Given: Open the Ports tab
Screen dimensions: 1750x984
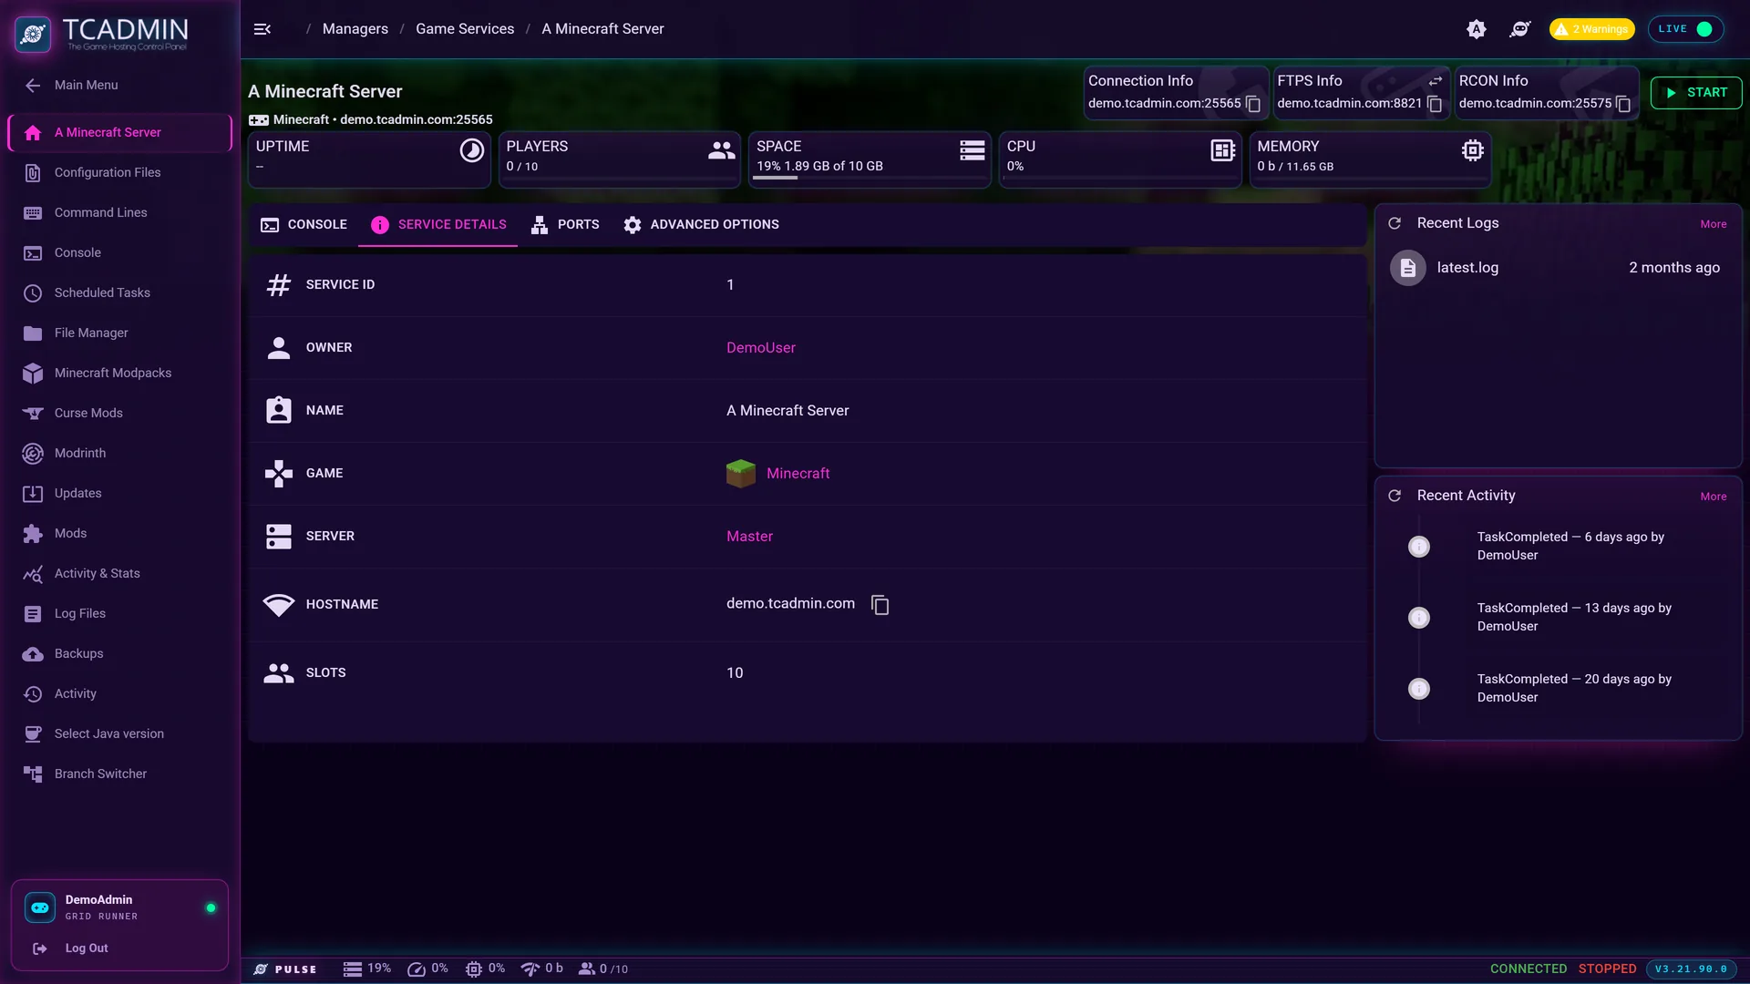Looking at the screenshot, I should click(x=565, y=225).
